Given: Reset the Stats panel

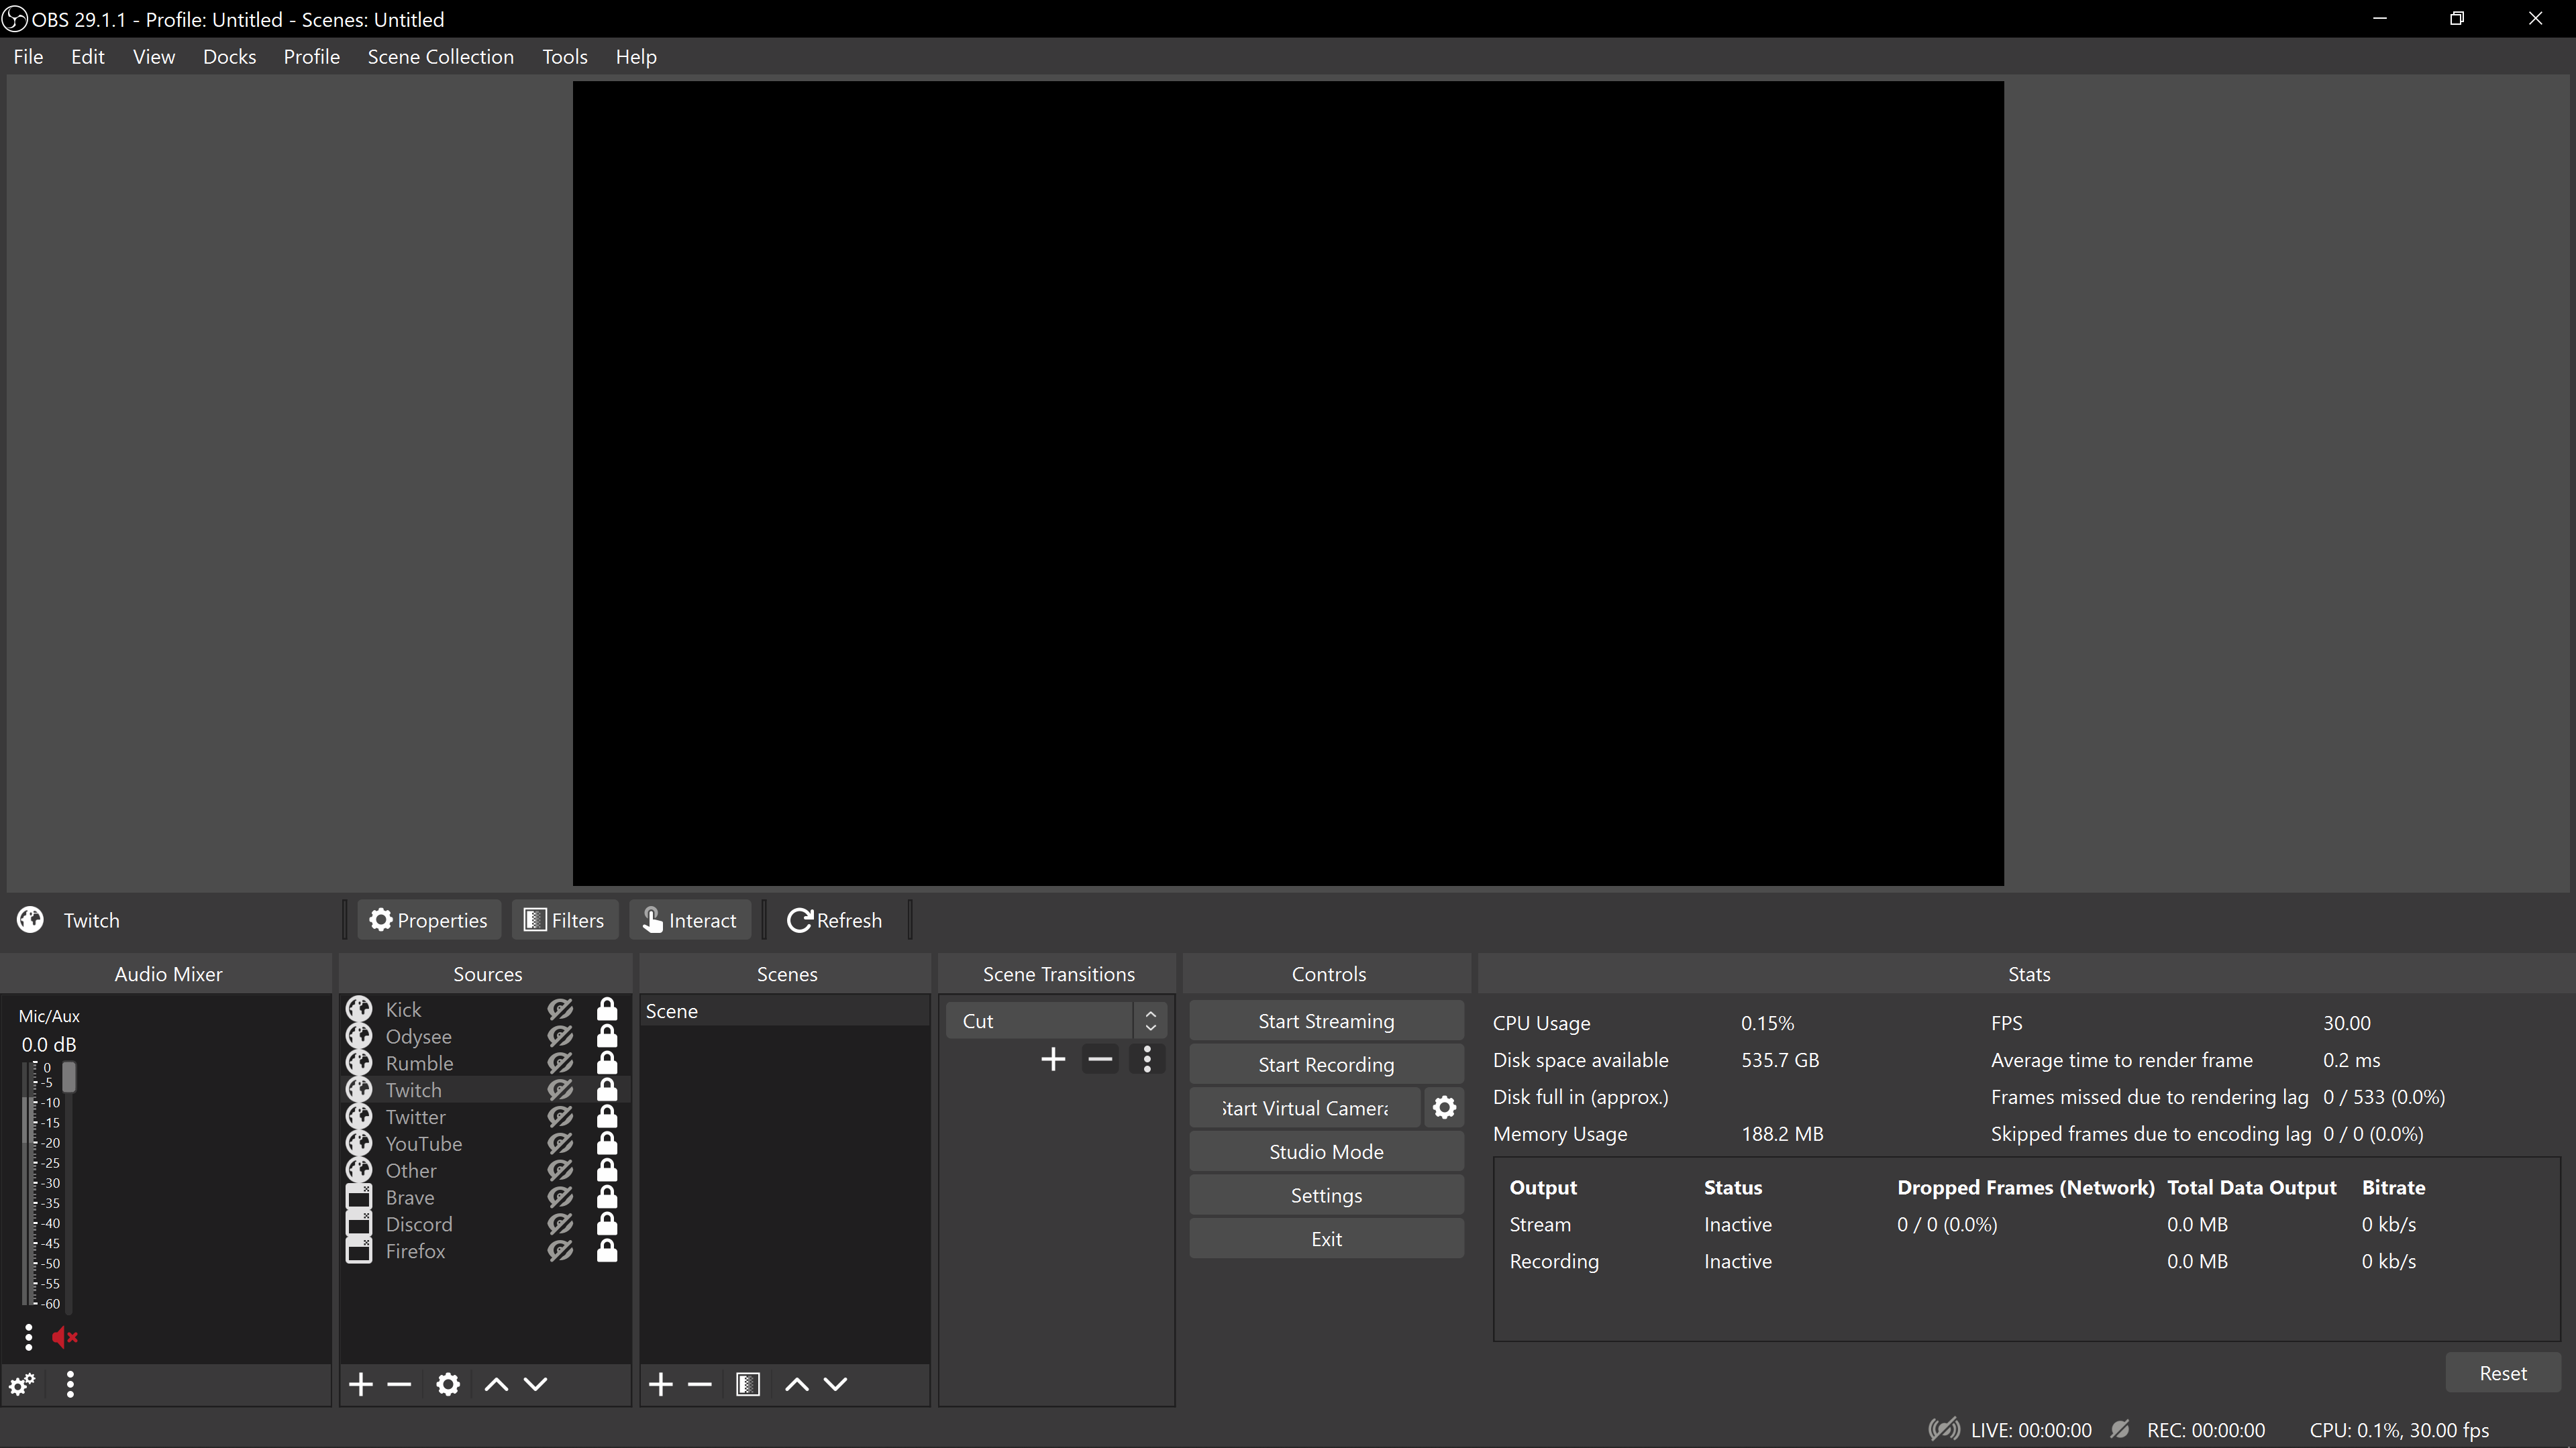Looking at the screenshot, I should click(2503, 1373).
